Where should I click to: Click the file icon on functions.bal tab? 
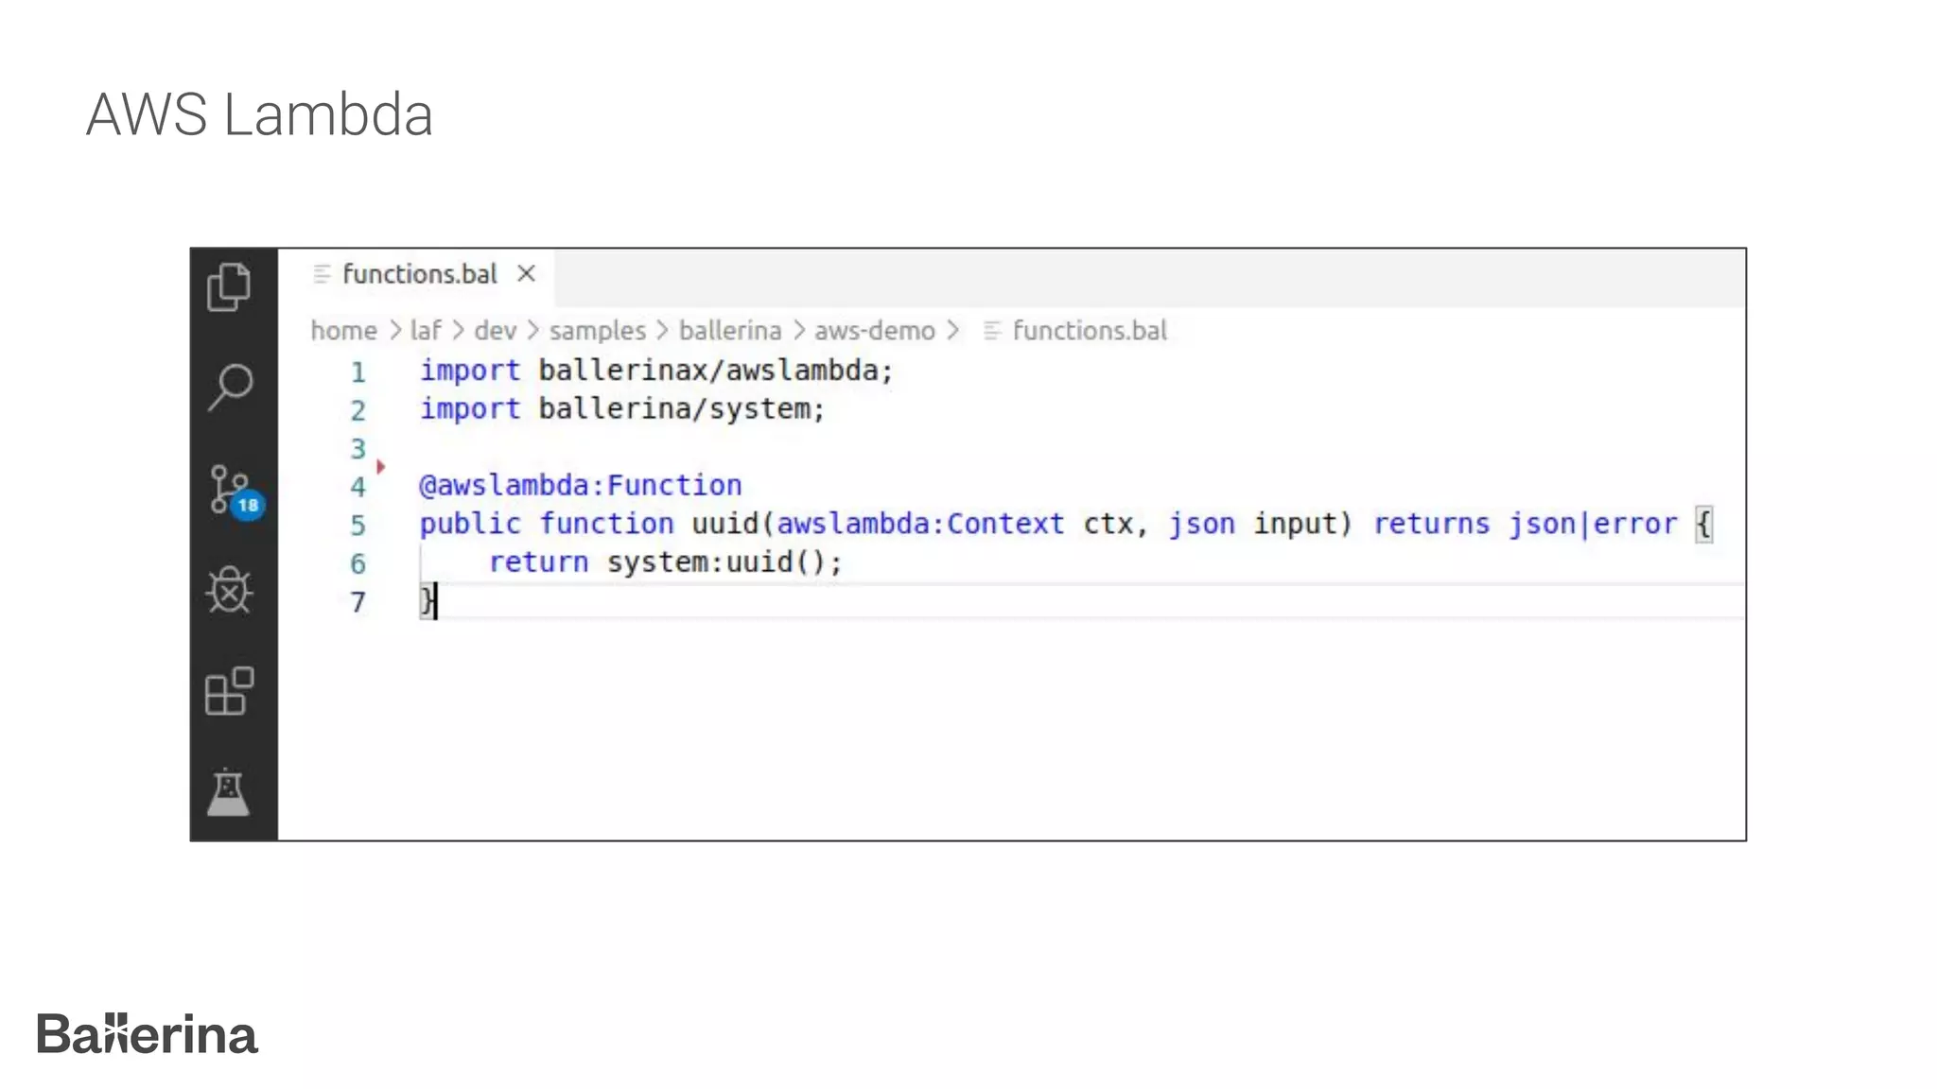[322, 274]
